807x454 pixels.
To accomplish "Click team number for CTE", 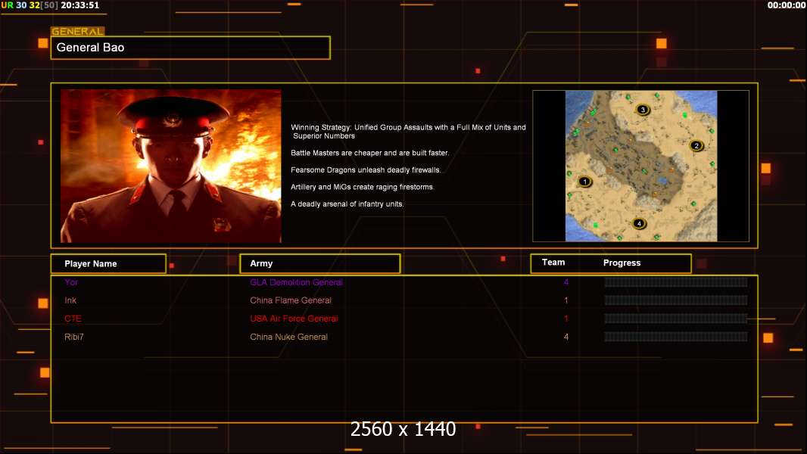I will (566, 319).
